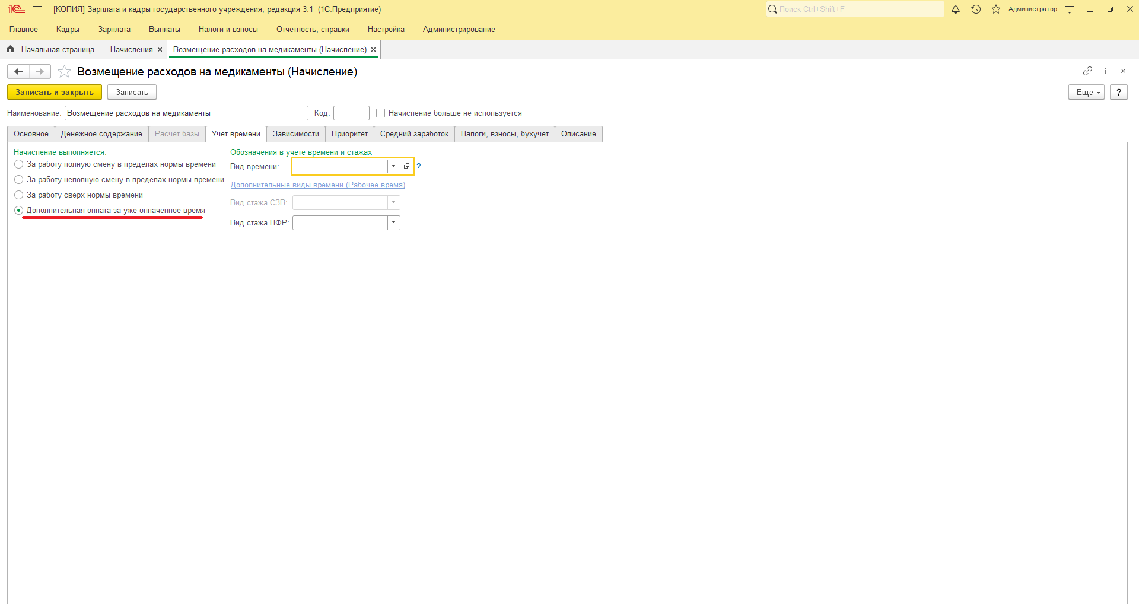Select Дополнительная оплата за уже оплаченное время
This screenshot has height=604, width=1139.
point(19,211)
